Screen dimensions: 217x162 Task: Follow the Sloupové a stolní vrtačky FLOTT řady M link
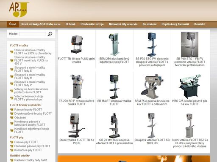click(x=30, y=76)
